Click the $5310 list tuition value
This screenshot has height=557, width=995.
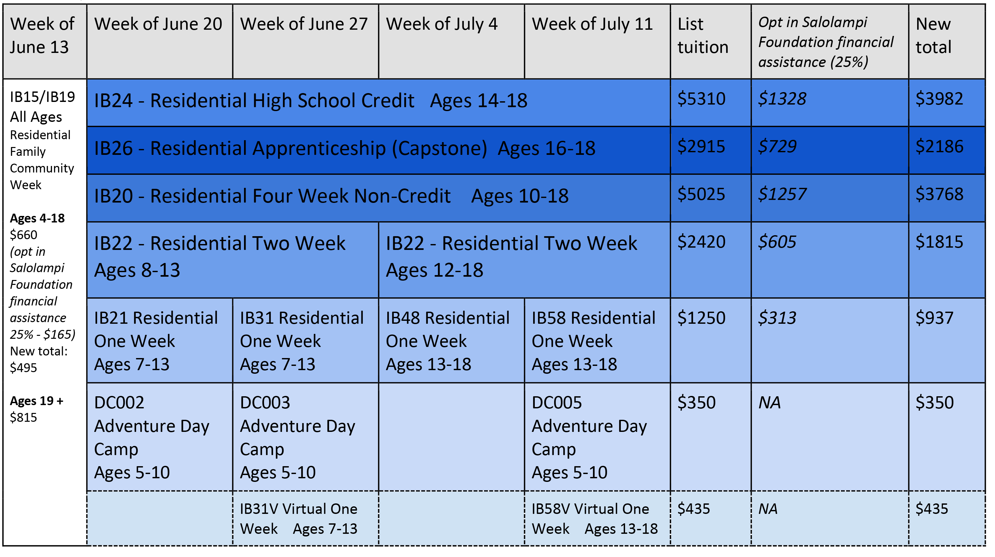pyautogui.click(x=702, y=99)
